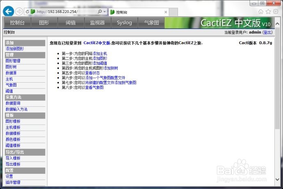This screenshot has width=283, height=189.
Task: Click the 查看气象图 link in step eight
Action: 94,88
